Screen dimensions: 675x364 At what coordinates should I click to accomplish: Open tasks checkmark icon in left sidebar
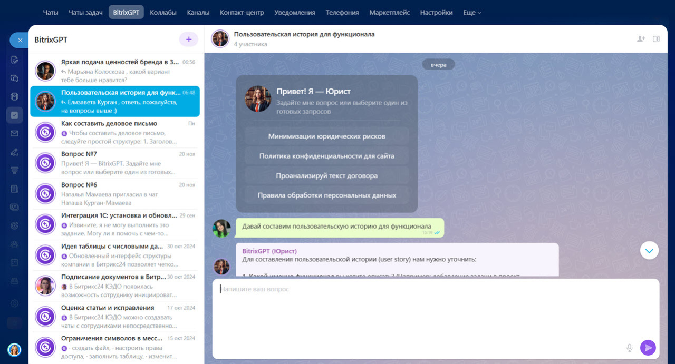coord(14,115)
